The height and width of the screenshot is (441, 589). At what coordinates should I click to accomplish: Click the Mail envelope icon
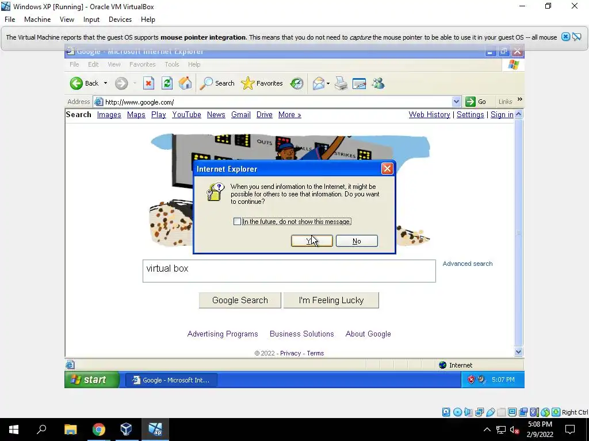(319, 83)
